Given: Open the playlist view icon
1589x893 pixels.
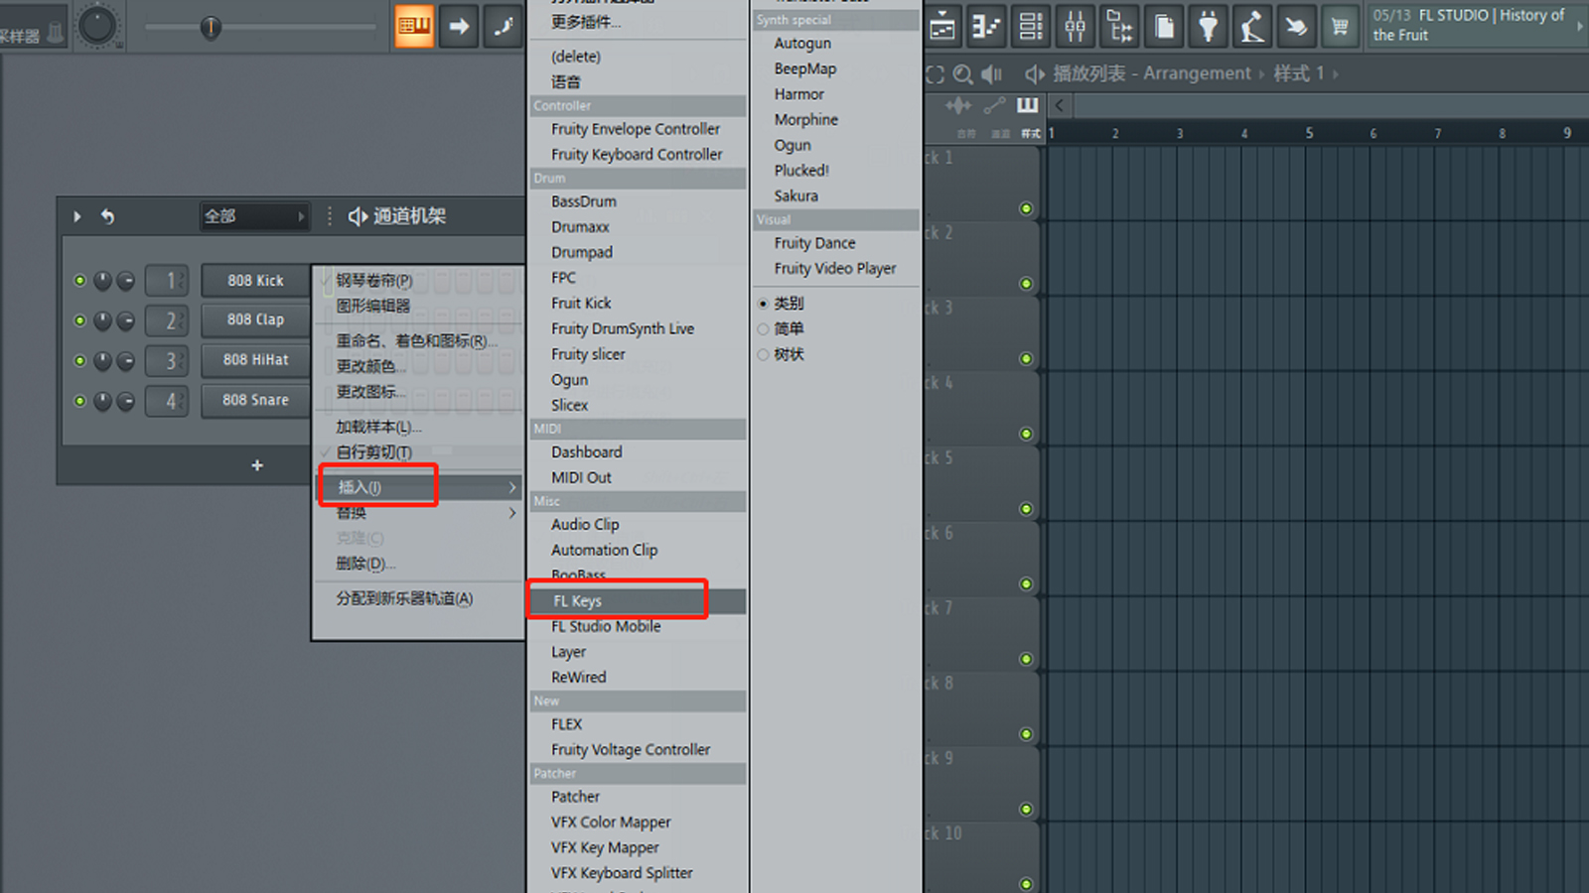Looking at the screenshot, I should click(x=942, y=27).
